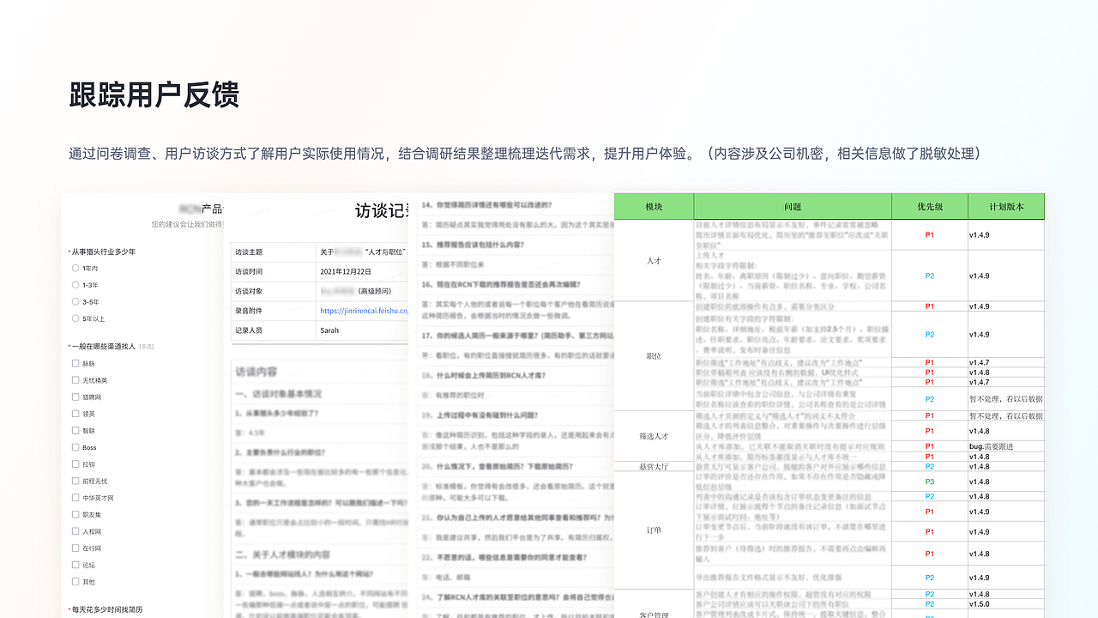Click the 跟踪用户反馈 page title
This screenshot has height=618, width=1098.
(x=154, y=95)
